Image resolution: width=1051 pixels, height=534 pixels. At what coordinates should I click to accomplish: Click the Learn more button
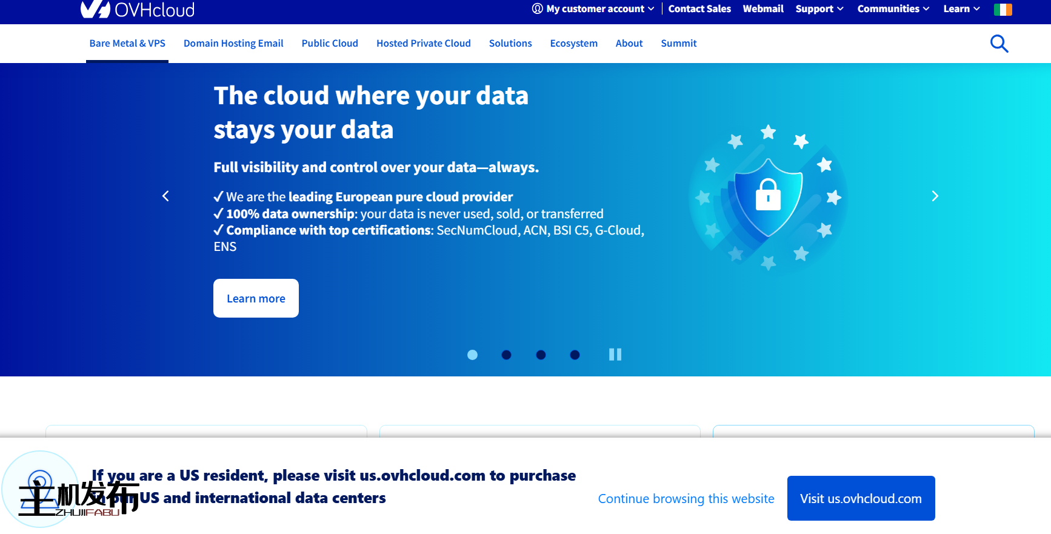tap(256, 298)
